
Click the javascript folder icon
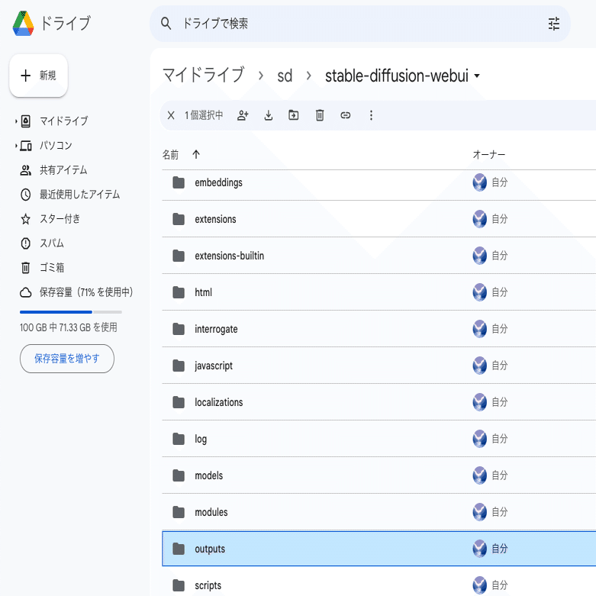(179, 366)
